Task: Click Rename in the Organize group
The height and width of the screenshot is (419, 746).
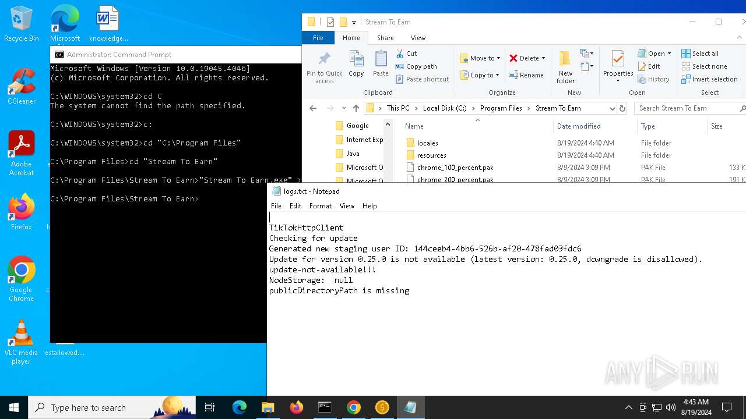Action: pyautogui.click(x=526, y=75)
